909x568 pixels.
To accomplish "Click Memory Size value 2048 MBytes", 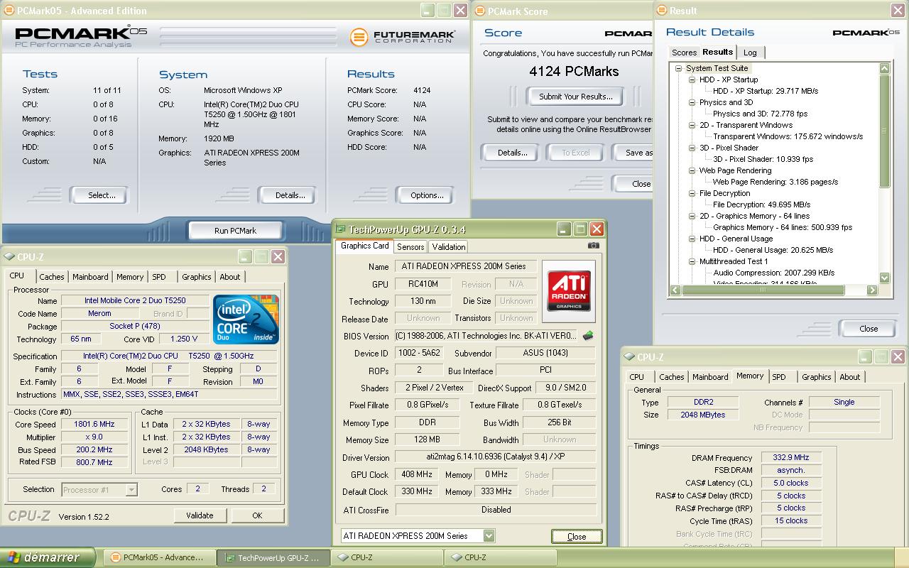I will 703,415.
